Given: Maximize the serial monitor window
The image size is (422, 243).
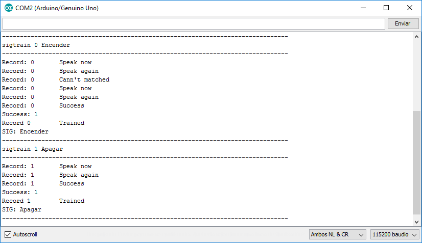Looking at the screenshot, I should tap(386, 8).
